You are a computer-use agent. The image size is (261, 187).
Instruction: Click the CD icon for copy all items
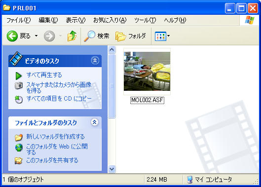[19, 99]
